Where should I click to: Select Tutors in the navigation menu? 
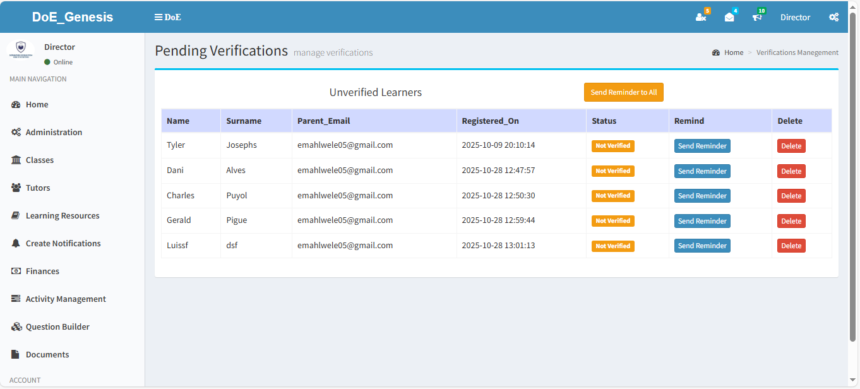click(37, 188)
